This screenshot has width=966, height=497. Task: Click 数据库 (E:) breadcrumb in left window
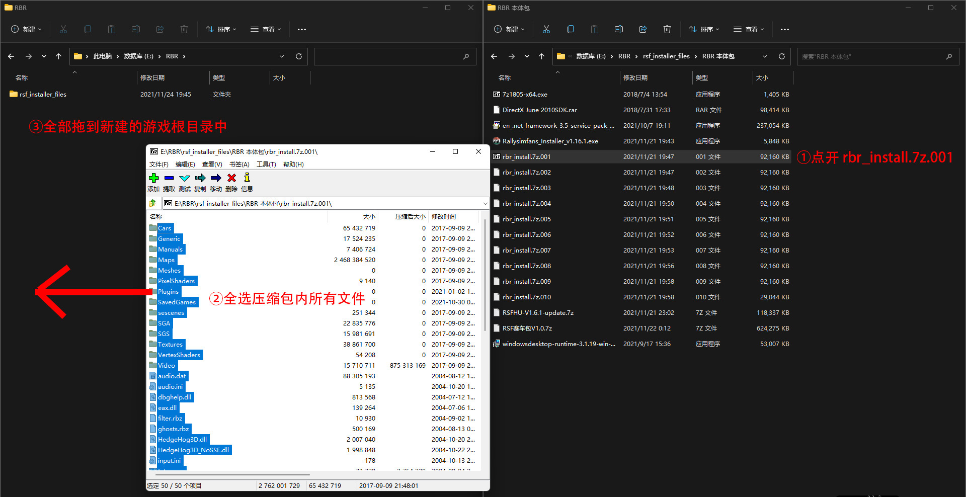[x=138, y=56]
